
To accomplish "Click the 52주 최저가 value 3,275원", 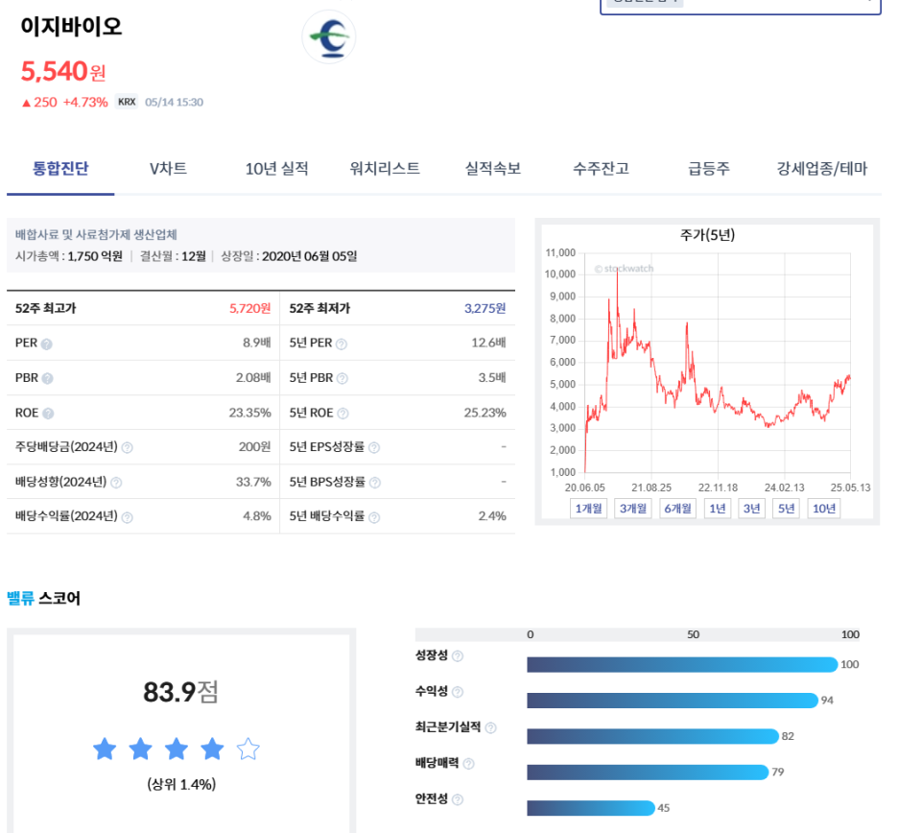I will [485, 308].
